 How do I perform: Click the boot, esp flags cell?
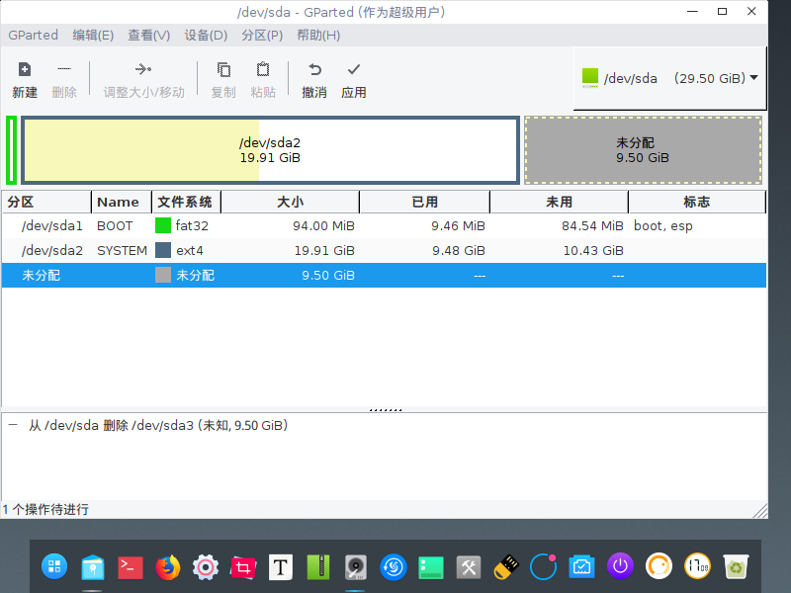[x=662, y=226]
